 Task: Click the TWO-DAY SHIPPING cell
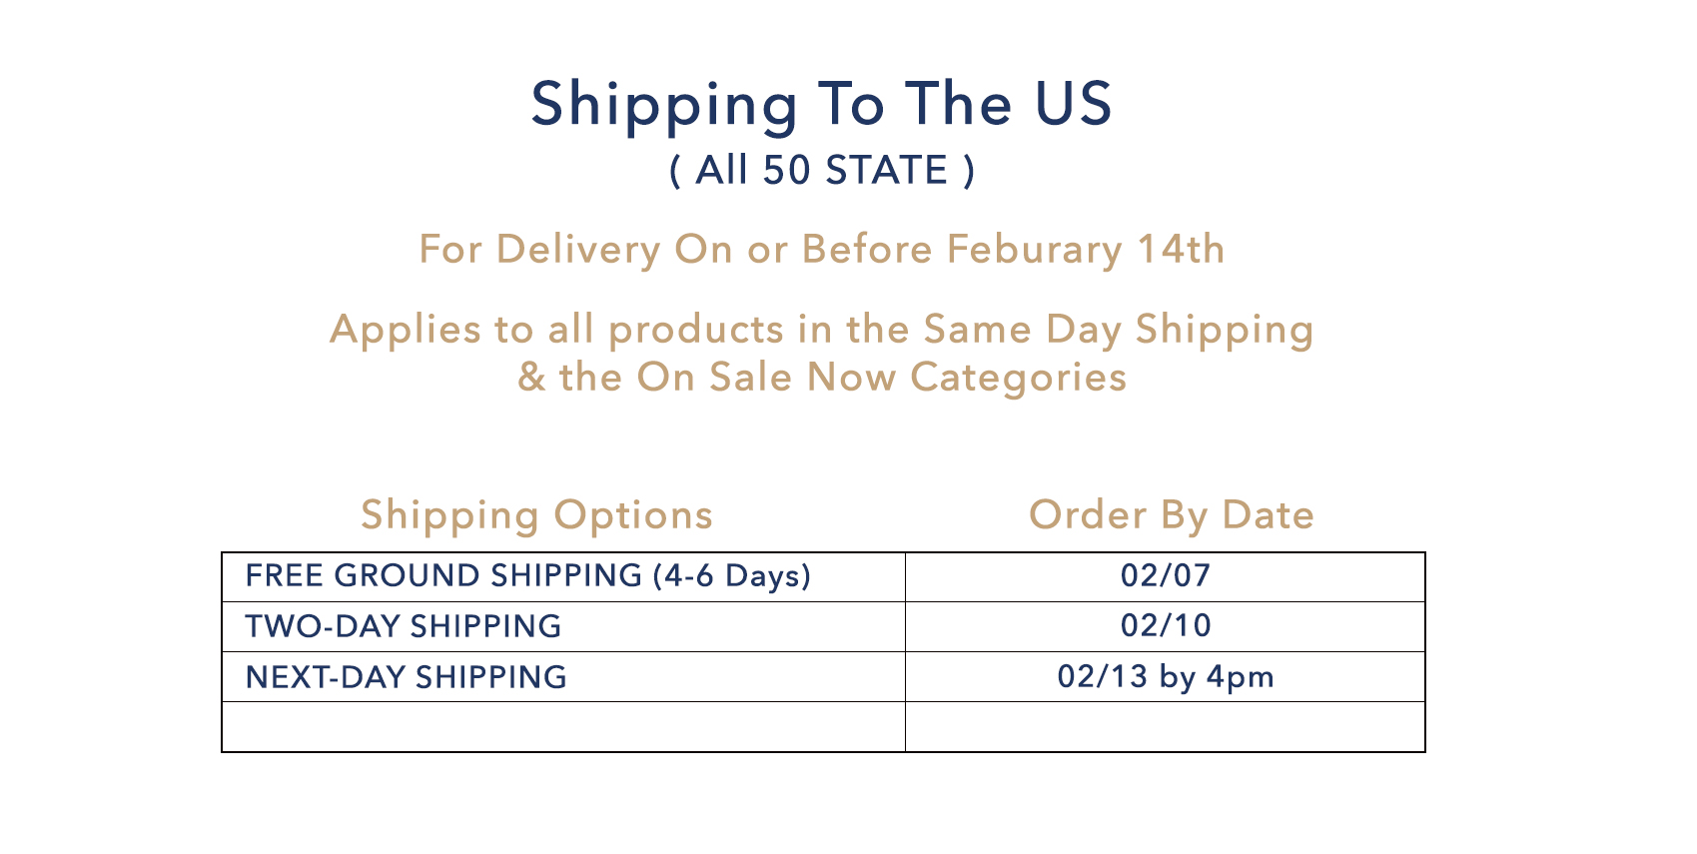pyautogui.click(x=563, y=626)
